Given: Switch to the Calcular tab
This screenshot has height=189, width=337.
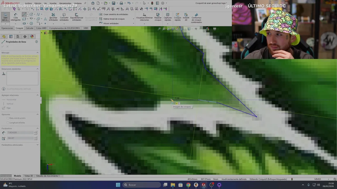Looking at the screenshot, I should [x=29, y=28].
